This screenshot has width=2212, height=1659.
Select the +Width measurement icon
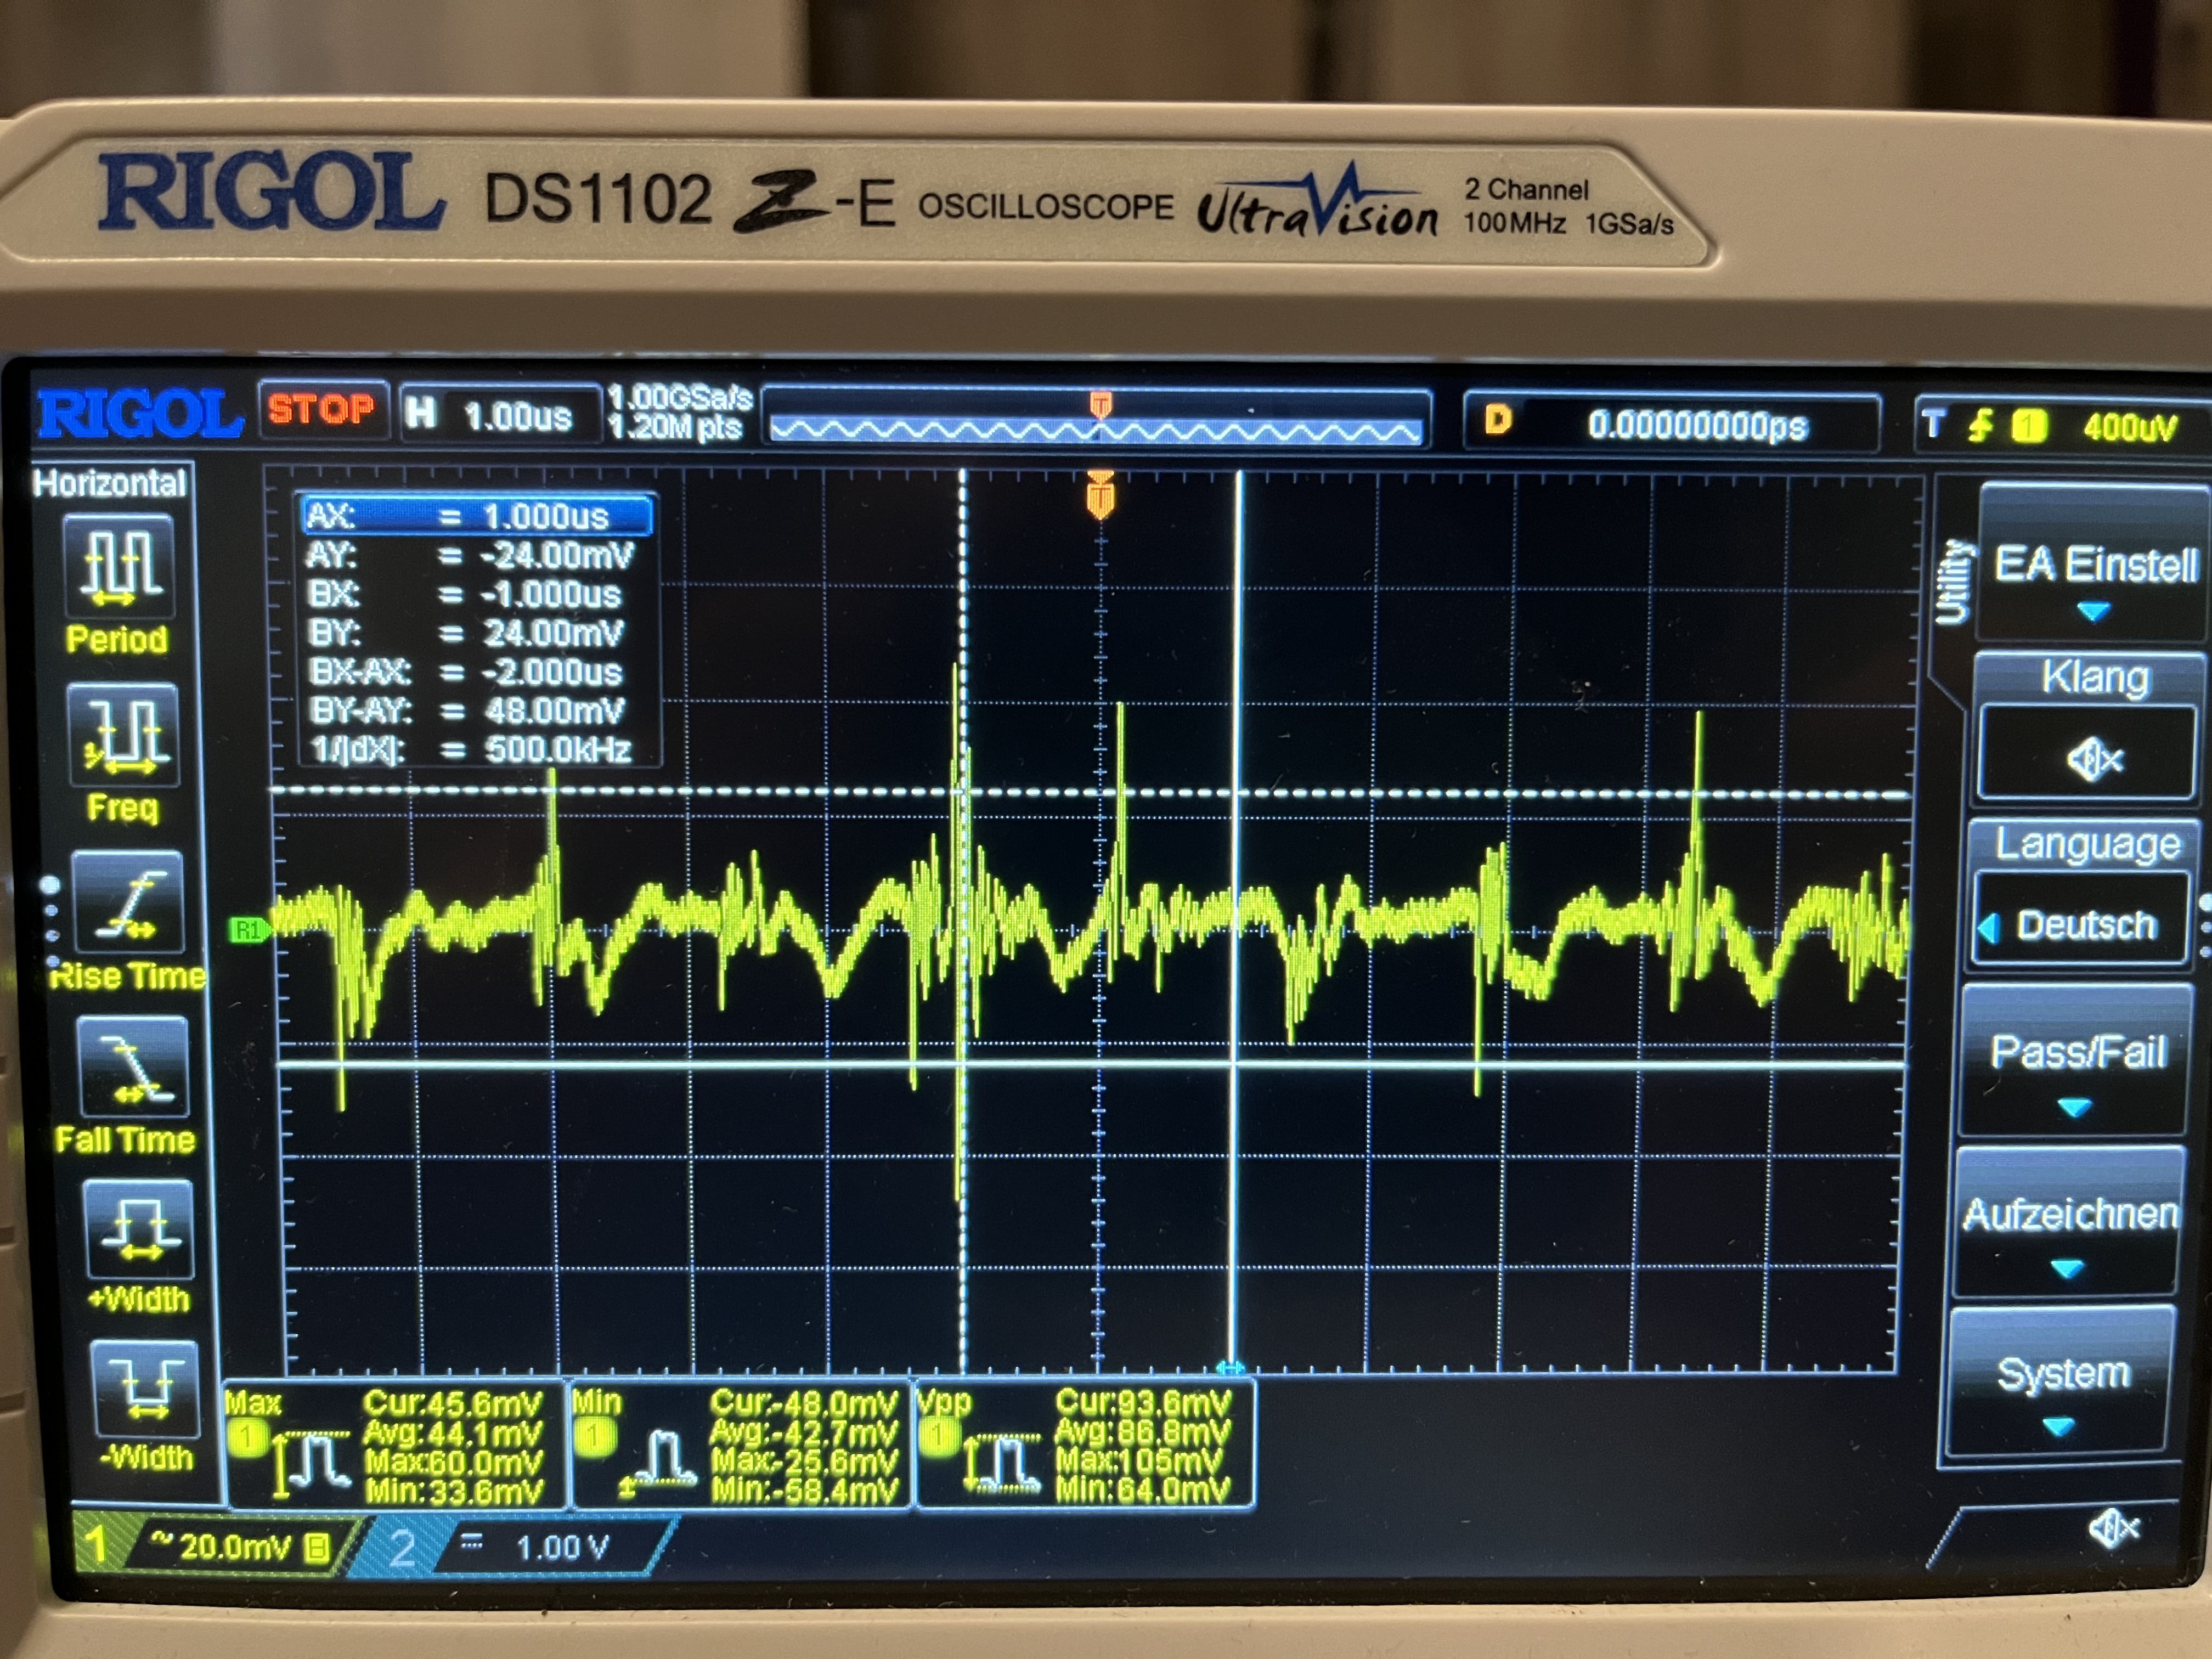point(139,1229)
